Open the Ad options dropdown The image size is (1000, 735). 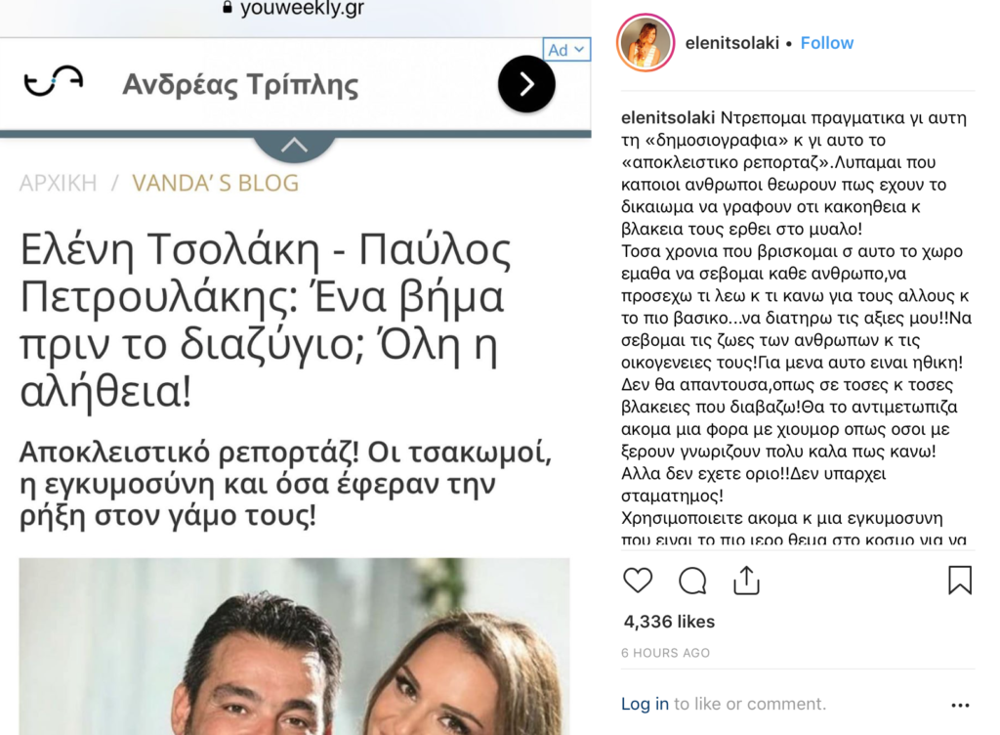566,50
